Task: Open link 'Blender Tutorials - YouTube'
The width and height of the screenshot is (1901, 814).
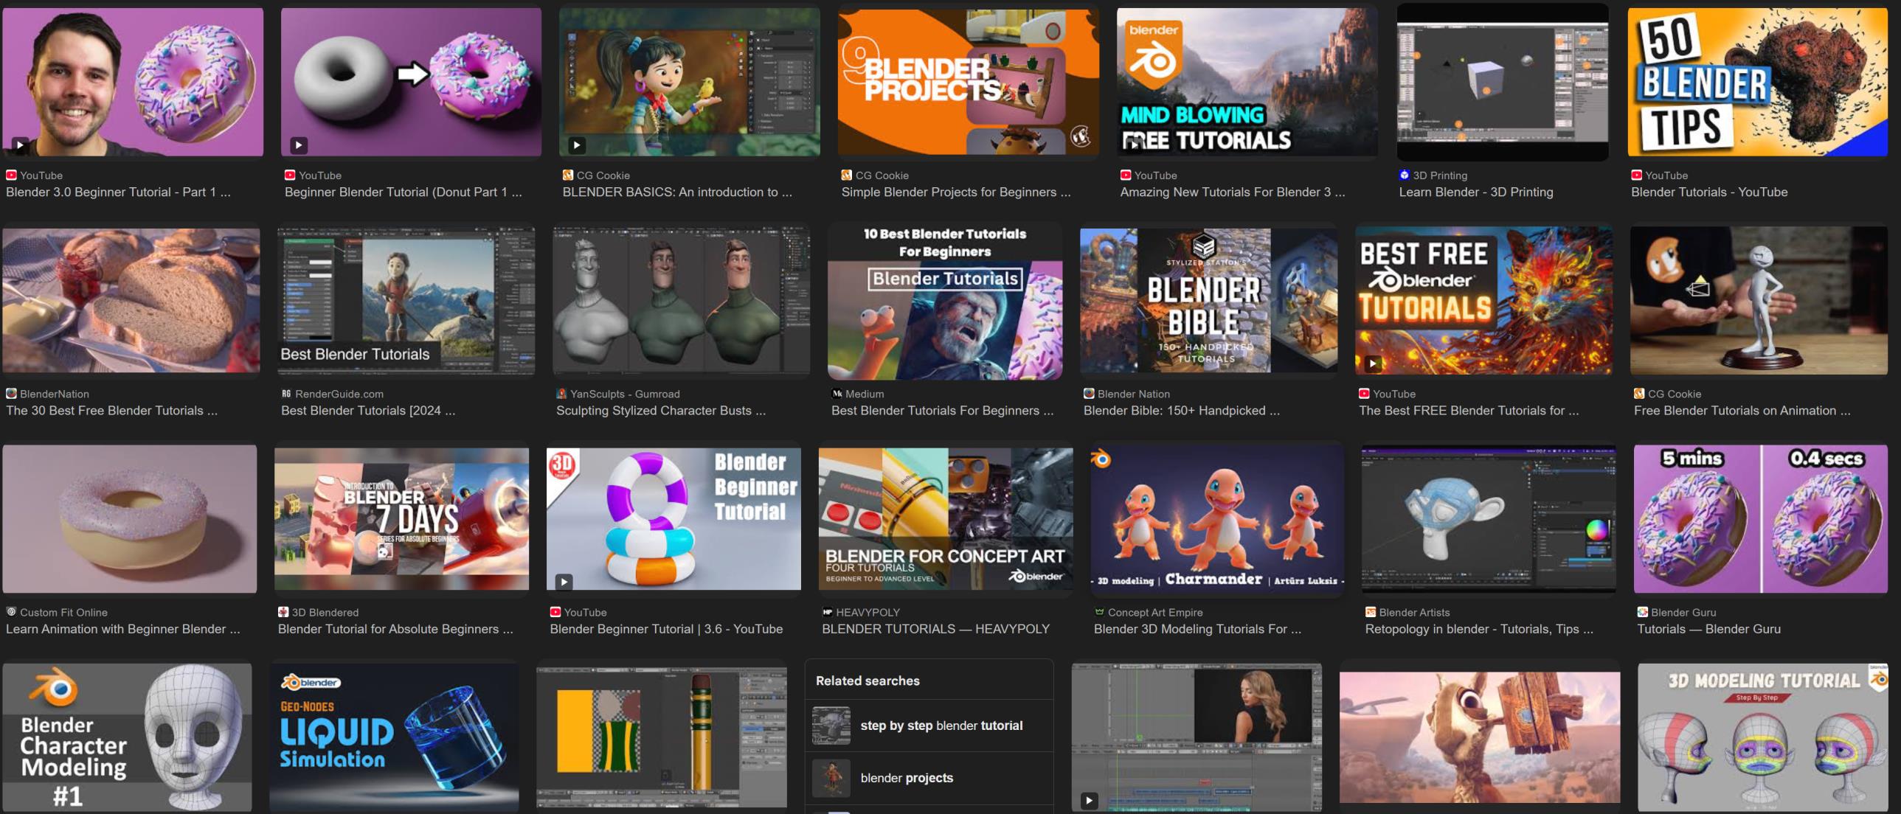Action: point(1709,192)
